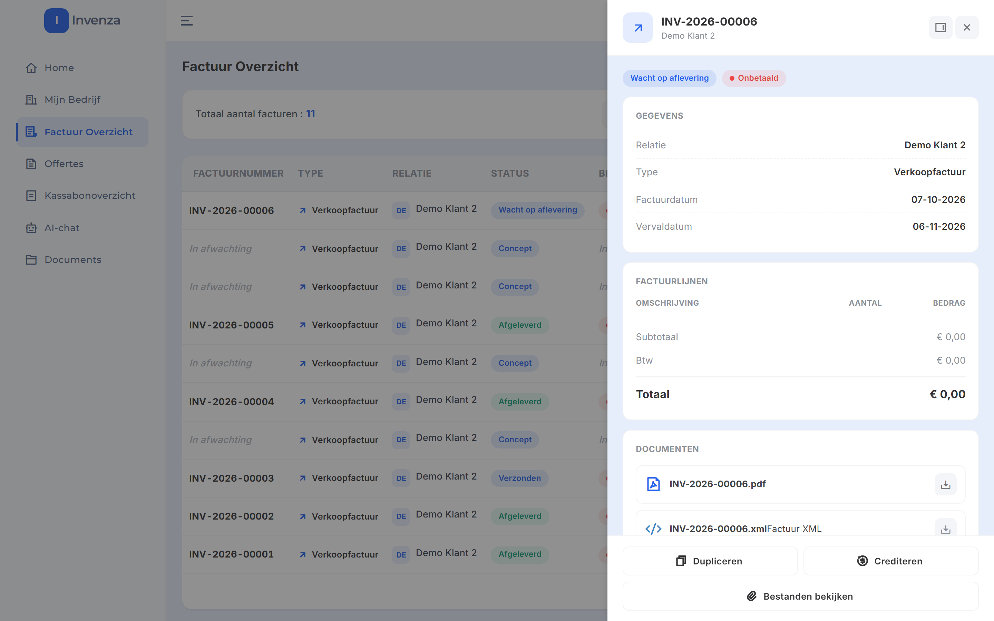
Task: Download the INV-2026-00006.xml file
Action: (946, 528)
